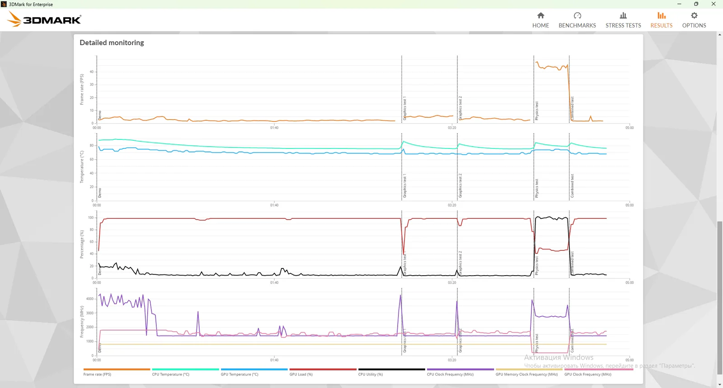This screenshot has height=388, width=723.
Task: Toggle the GPU Load (%) legend swatch
Action: pos(323,369)
